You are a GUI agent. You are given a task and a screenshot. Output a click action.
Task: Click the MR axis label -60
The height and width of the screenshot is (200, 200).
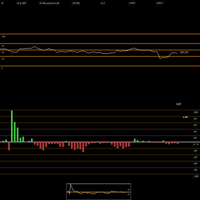195,164
